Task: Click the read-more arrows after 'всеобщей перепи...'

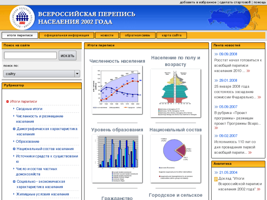Action: tap(250, 153)
